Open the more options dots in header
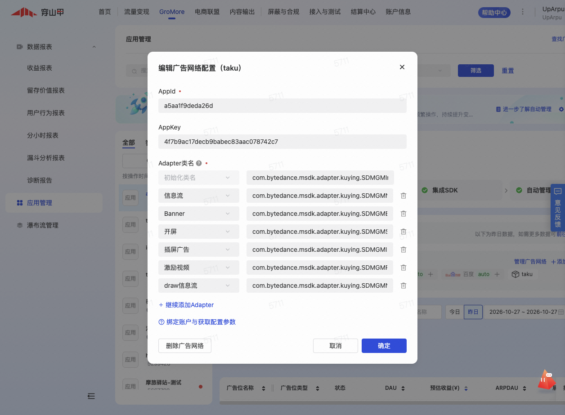Image resolution: width=565 pixels, height=415 pixels. [522, 12]
